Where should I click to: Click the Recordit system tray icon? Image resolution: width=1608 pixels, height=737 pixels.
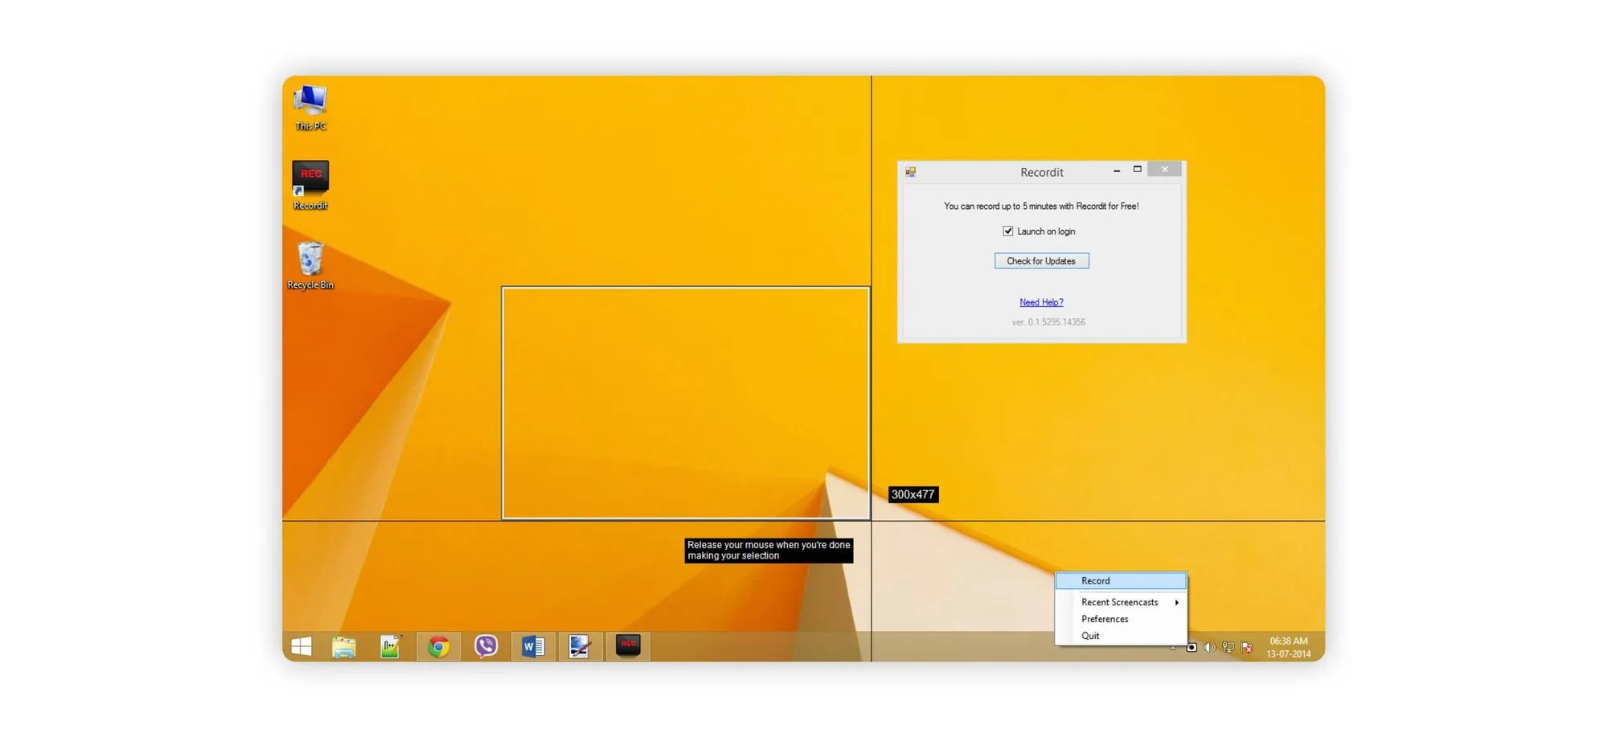click(x=1192, y=648)
